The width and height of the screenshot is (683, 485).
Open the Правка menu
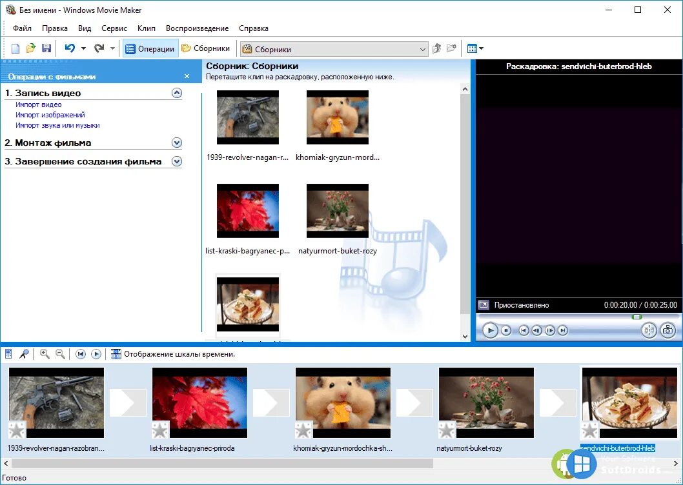(55, 28)
